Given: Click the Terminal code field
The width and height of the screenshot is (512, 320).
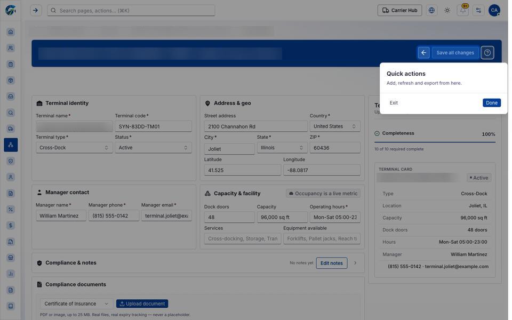Looking at the screenshot, I should click(153, 126).
